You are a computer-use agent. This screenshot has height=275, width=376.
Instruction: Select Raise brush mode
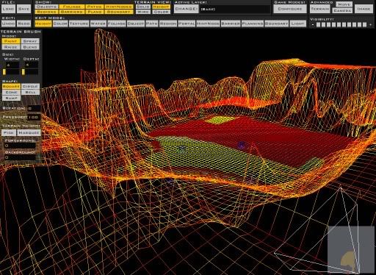click(x=11, y=47)
